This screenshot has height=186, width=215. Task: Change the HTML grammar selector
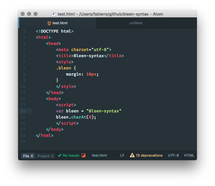189,155
